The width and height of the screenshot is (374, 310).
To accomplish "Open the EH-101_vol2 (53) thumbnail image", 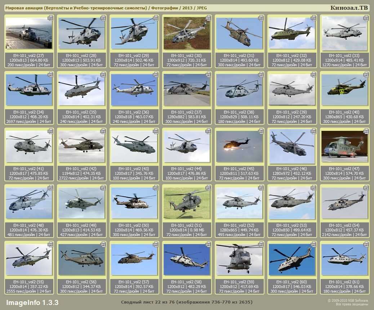I will pyautogui.click(x=292, y=203).
